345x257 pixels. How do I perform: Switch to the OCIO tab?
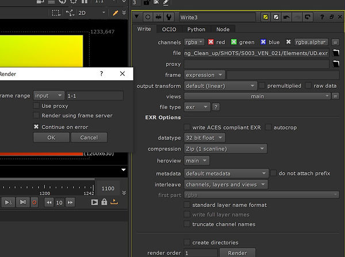pyautogui.click(x=169, y=29)
